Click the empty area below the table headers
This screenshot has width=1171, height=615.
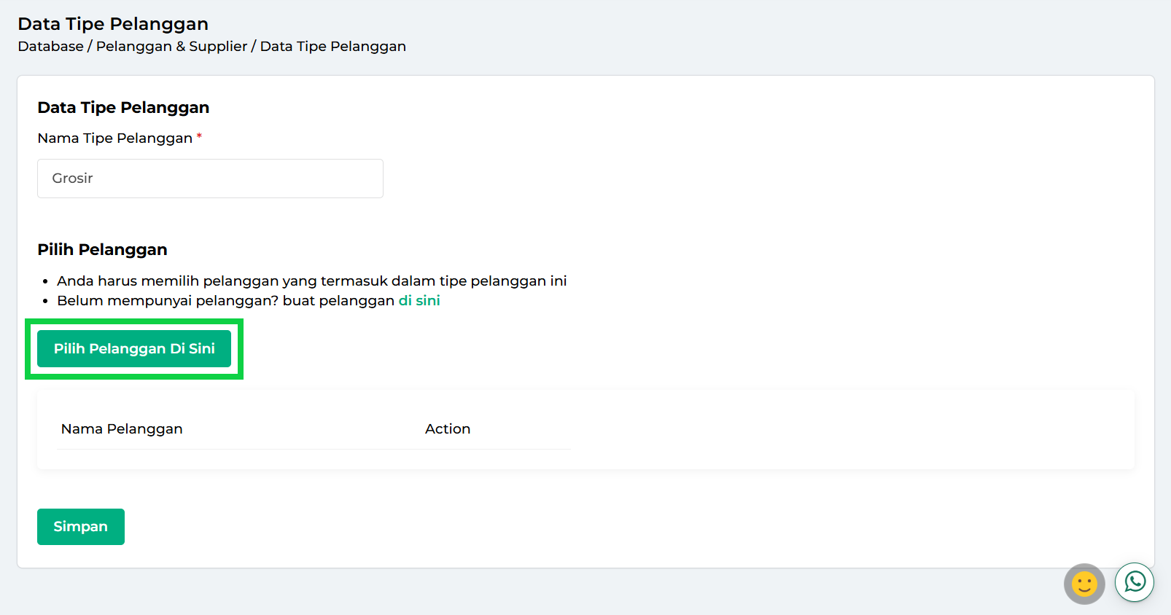coord(314,459)
